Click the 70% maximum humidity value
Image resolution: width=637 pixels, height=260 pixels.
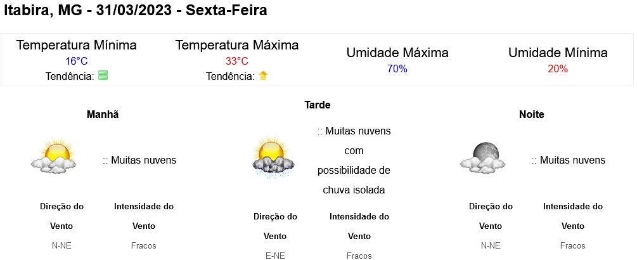(x=397, y=68)
